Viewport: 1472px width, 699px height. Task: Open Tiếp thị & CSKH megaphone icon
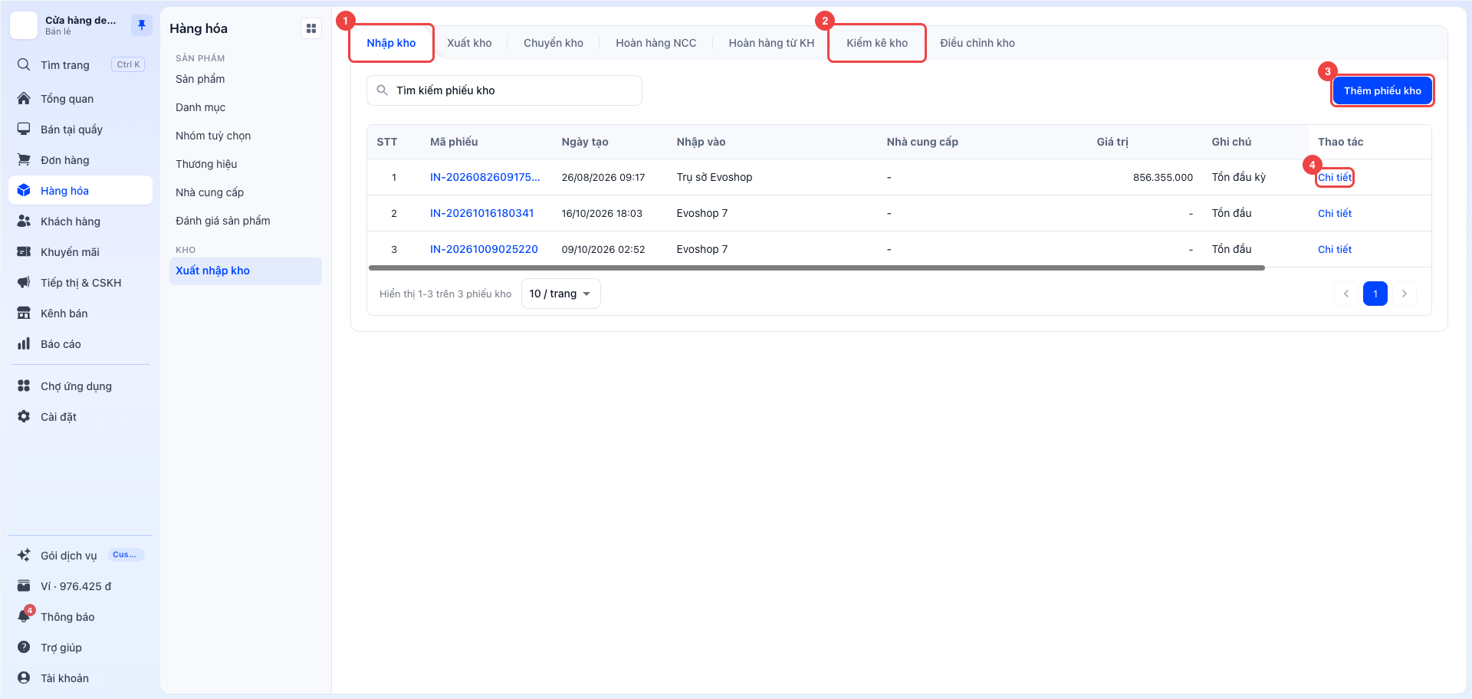[x=24, y=282]
